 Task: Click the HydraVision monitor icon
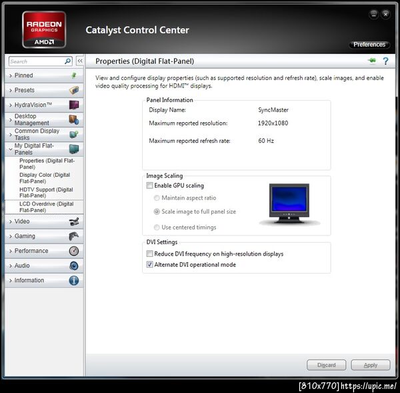(x=74, y=105)
